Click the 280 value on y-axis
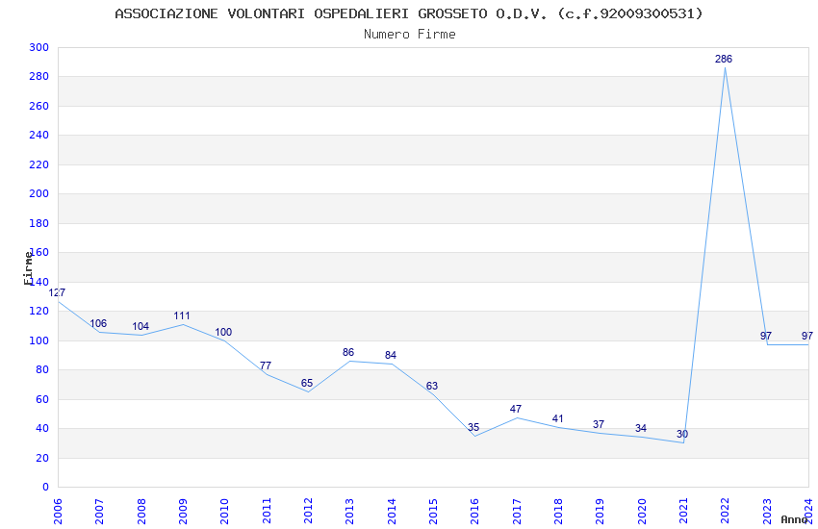 coord(39,77)
